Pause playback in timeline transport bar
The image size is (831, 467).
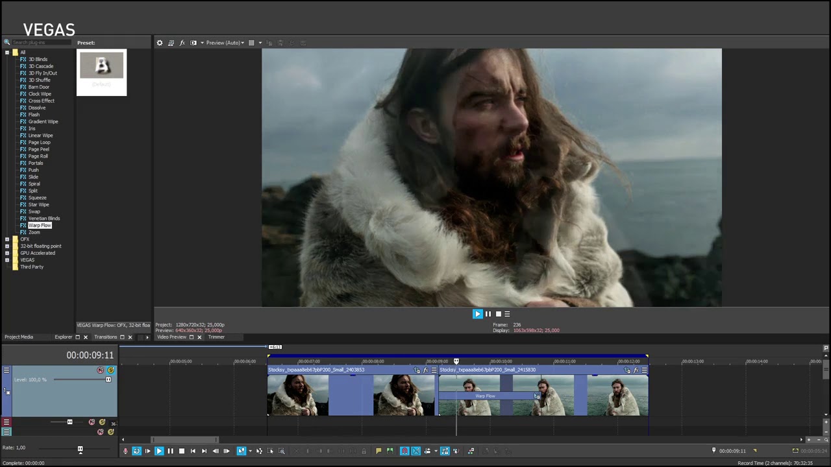coord(170,451)
